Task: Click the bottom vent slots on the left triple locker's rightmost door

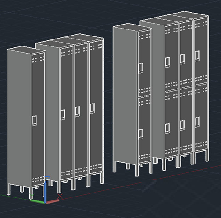Action: coord(96,167)
